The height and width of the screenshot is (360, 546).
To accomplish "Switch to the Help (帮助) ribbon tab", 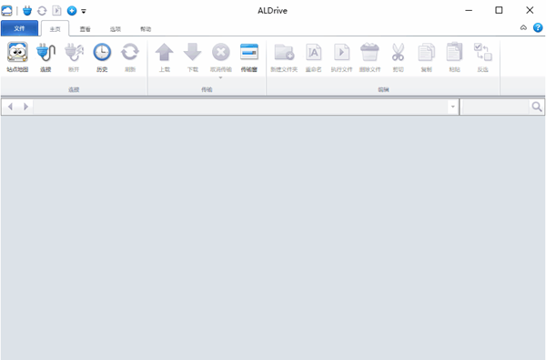I will click(x=146, y=29).
